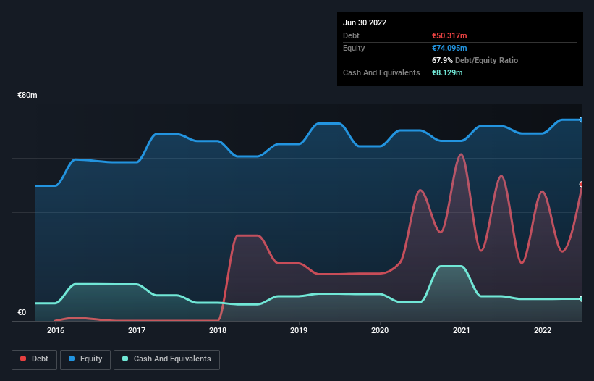594x381 pixels.
Task: Click the red Debt legend dot
Action: [x=23, y=359]
